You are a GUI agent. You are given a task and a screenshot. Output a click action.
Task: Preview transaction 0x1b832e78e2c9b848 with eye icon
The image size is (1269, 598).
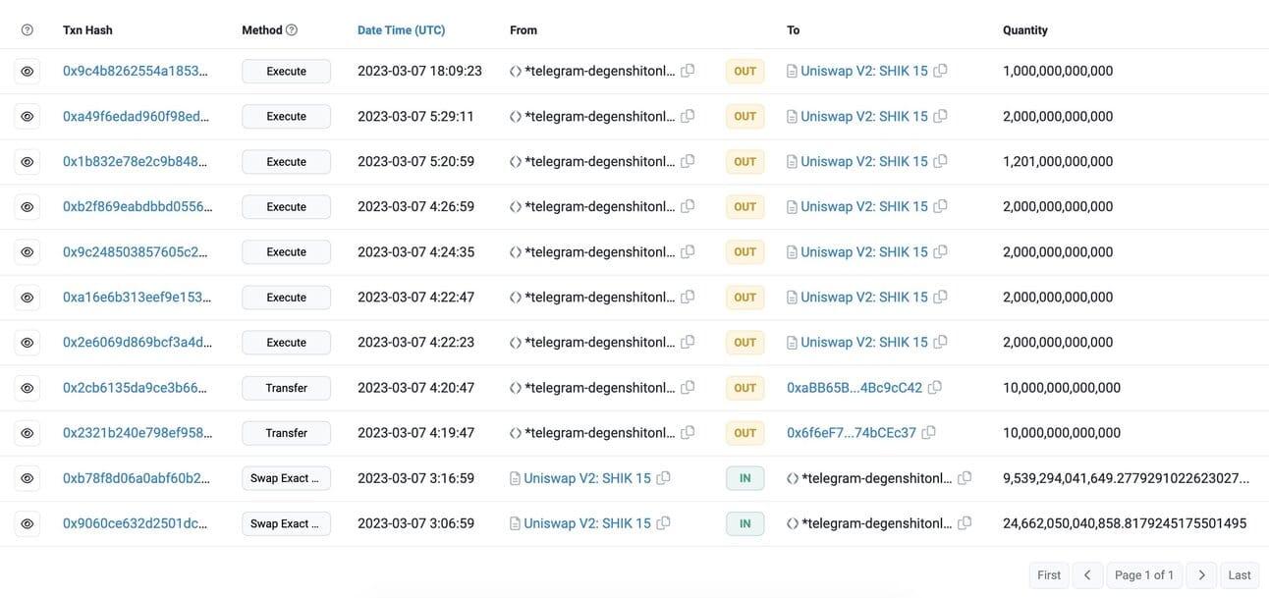[28, 161]
